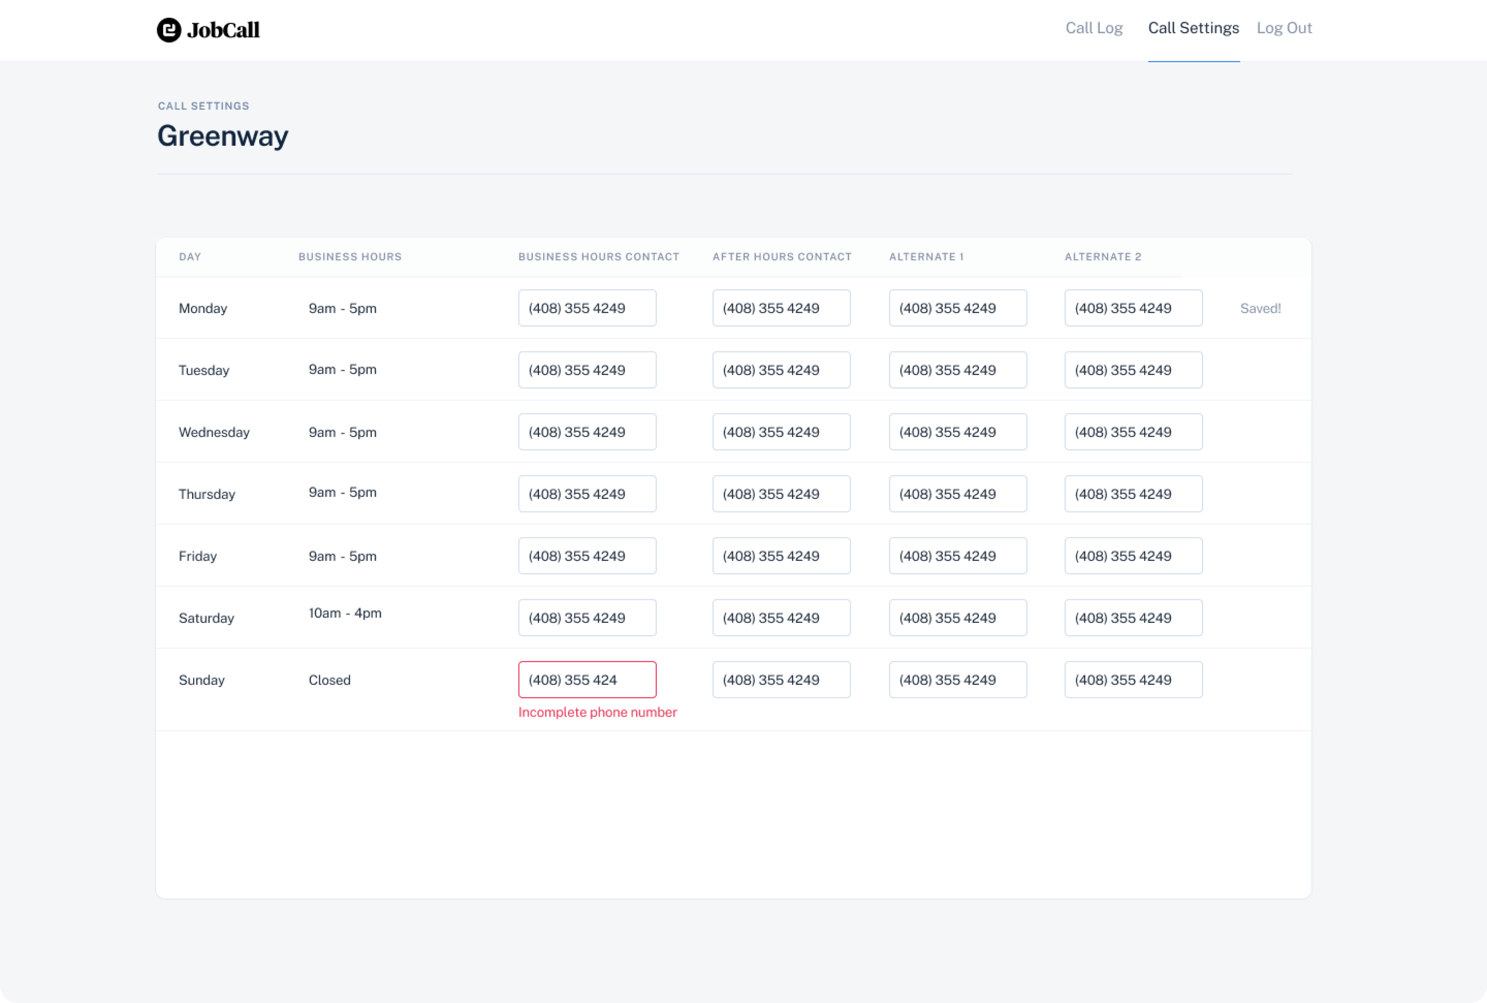The width and height of the screenshot is (1487, 1003).
Task: Click the JobCall logo icon
Action: [x=168, y=29]
